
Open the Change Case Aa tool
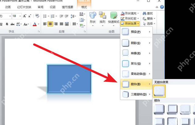(26, 24)
